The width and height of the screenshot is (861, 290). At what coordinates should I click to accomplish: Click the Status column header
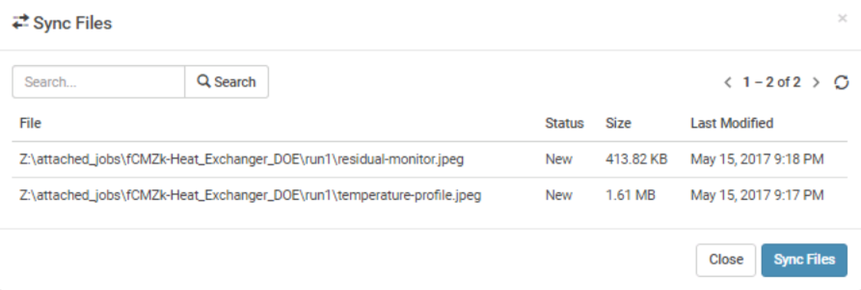click(564, 123)
